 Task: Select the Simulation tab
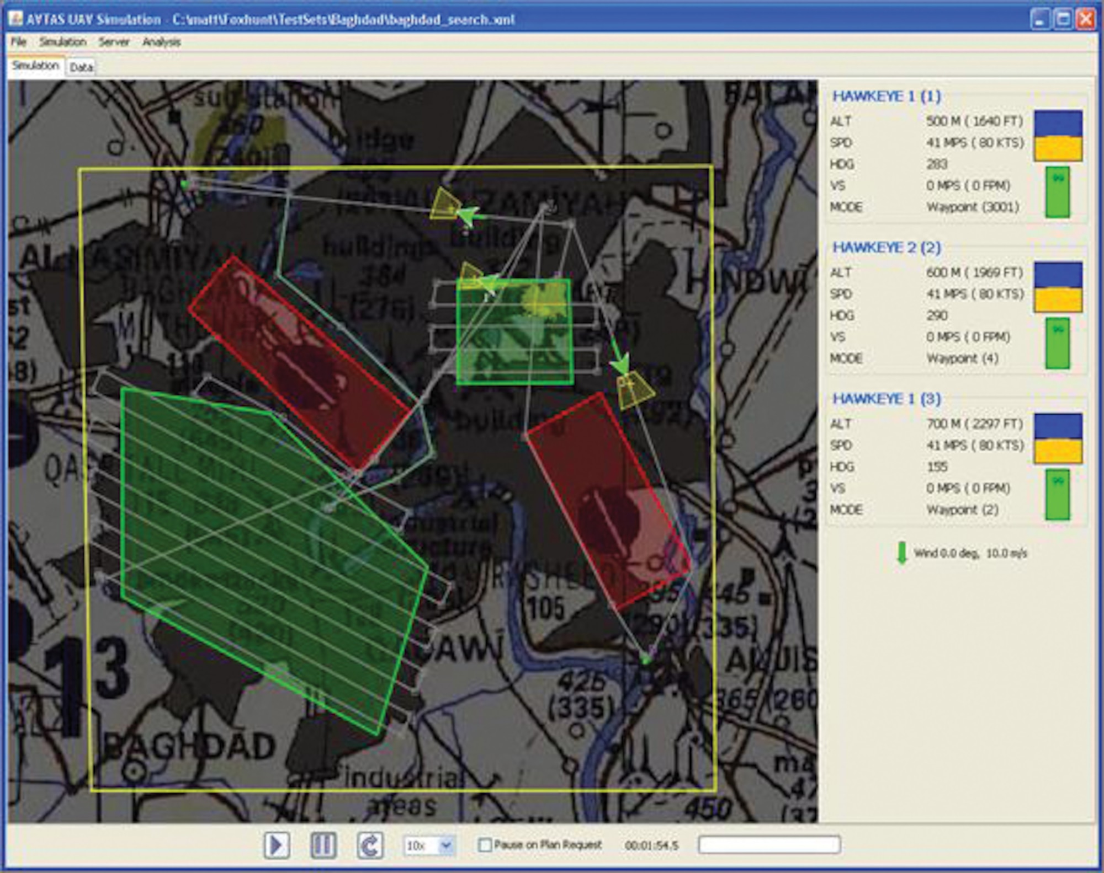coord(35,66)
